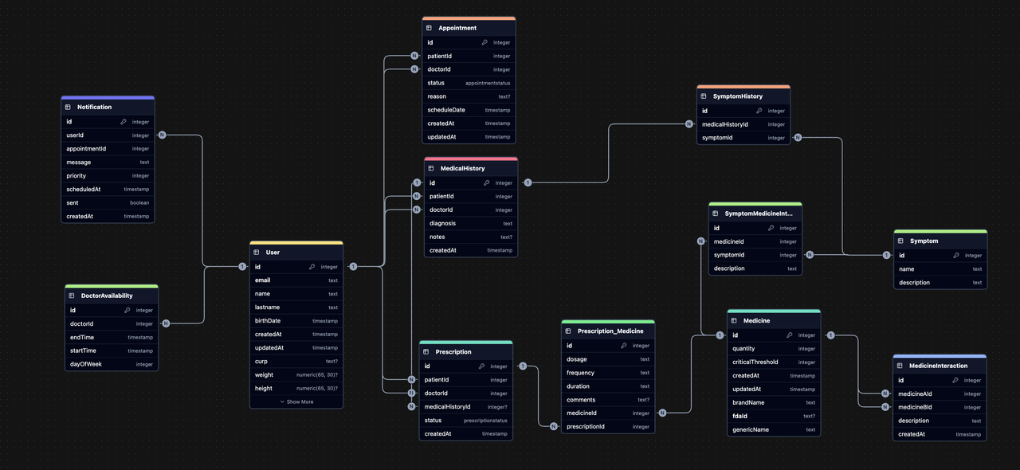1020x470 pixels.
Task: Click the table icon beside Prescription_Medicine title
Action: pyautogui.click(x=568, y=331)
